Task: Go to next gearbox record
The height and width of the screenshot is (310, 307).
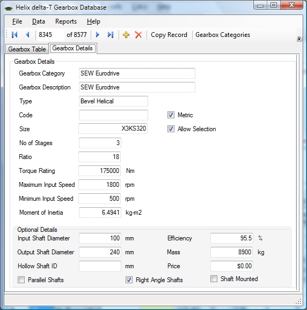Action: 97,35
